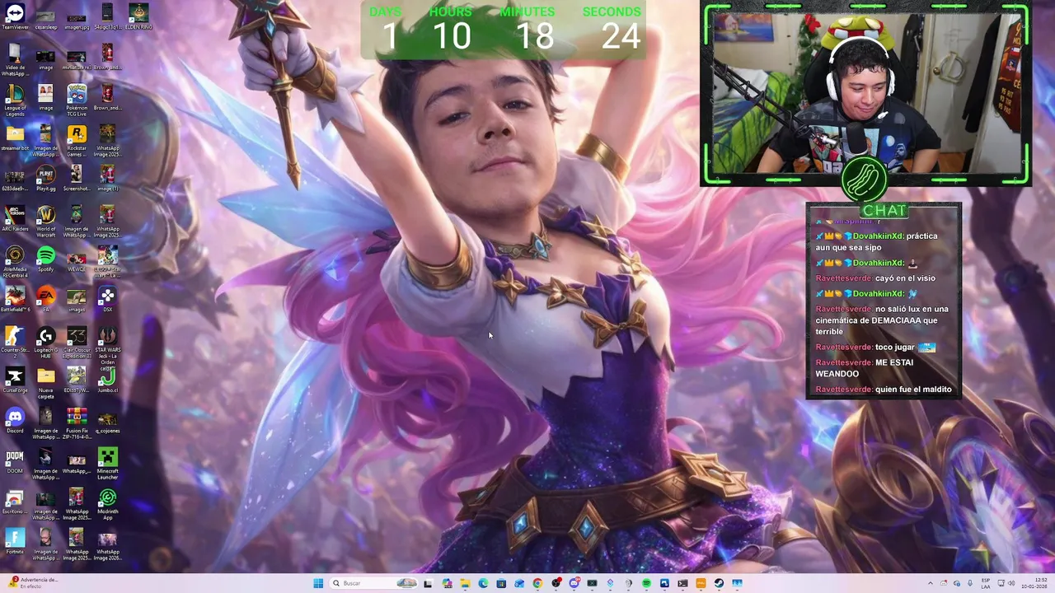
Task: Click the taskbar Buscar search box
Action: click(x=374, y=583)
